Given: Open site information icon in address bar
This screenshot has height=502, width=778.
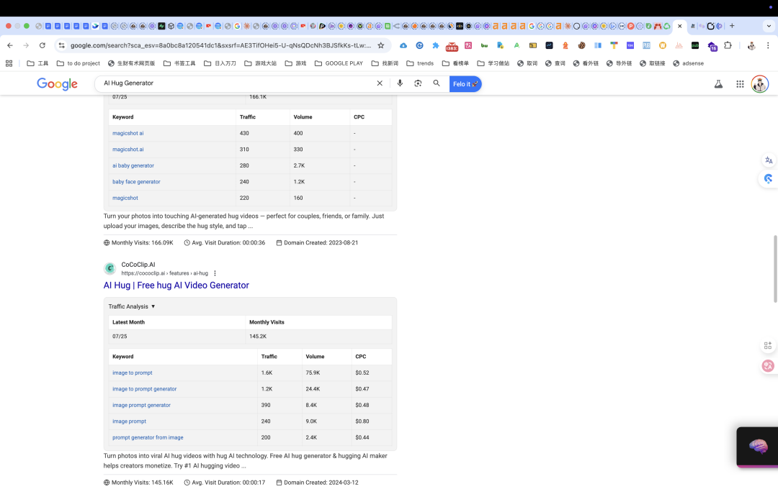Looking at the screenshot, I should [x=61, y=45].
